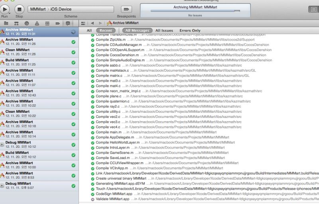Click Create universal binary MMMart message
The width and height of the screenshot is (319, 204).
coord(205,178)
